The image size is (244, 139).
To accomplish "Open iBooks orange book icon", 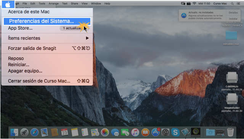I will tap(145, 133).
